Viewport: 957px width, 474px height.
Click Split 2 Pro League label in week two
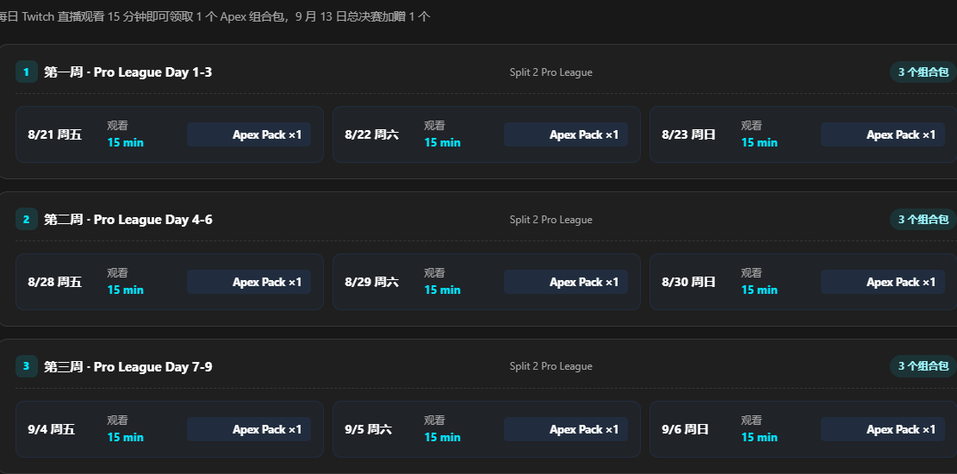click(x=551, y=219)
